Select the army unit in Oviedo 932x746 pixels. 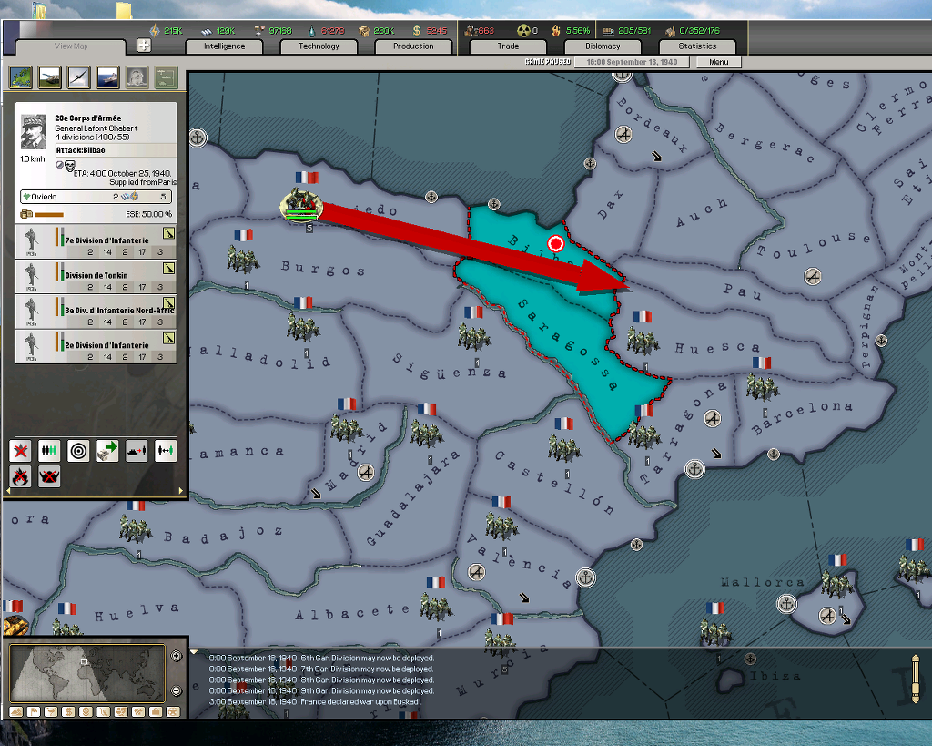click(301, 207)
